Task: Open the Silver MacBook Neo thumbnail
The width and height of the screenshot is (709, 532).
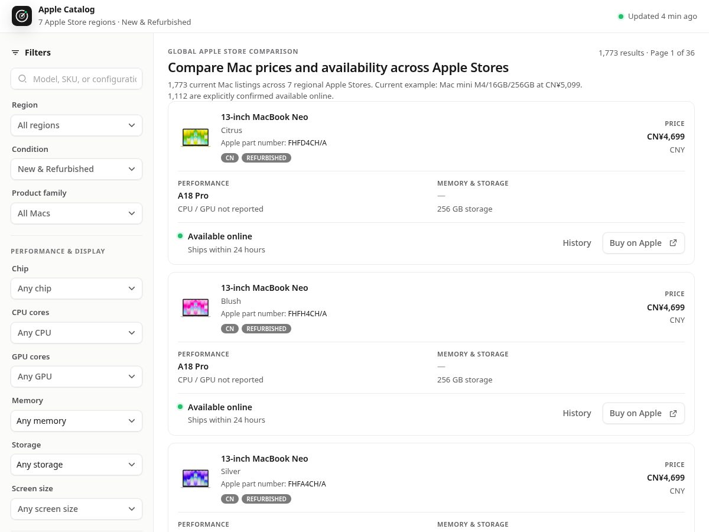Action: [x=196, y=478]
